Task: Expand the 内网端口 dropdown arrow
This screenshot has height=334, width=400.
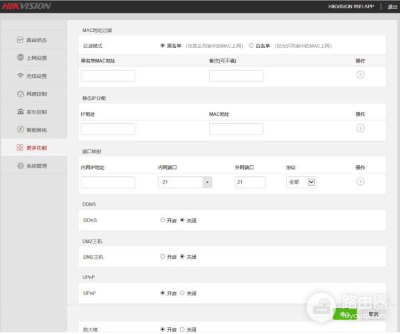Action: [x=207, y=182]
